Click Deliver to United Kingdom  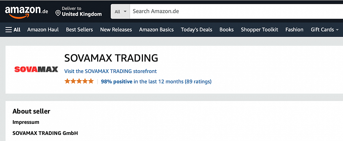point(81,11)
